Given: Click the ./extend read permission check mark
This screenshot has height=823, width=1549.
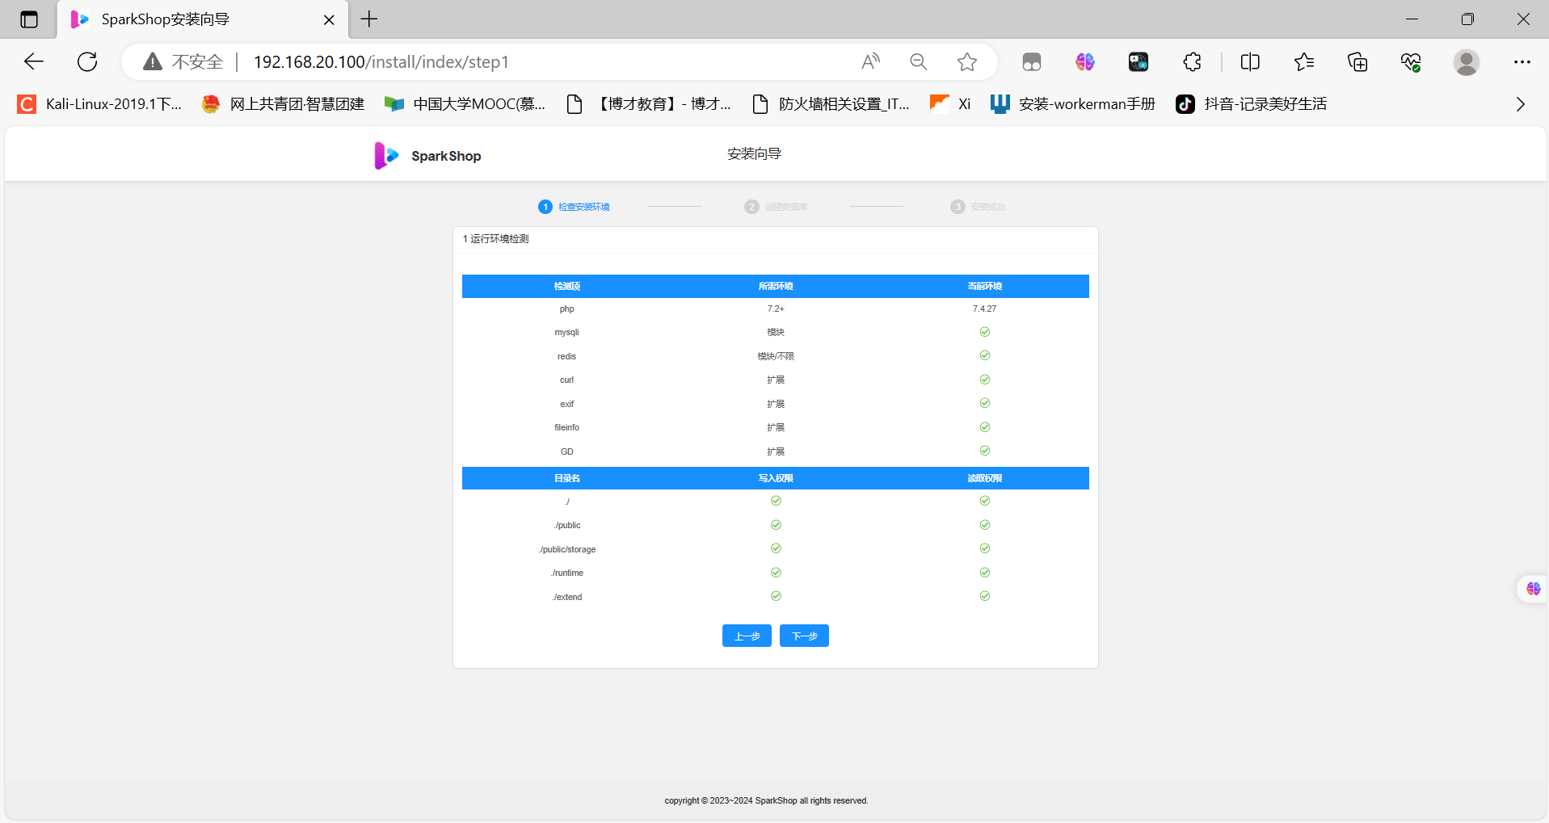Looking at the screenshot, I should 984,596.
